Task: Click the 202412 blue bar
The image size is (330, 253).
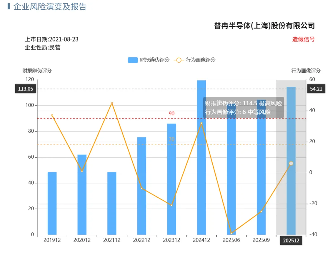Action: coord(201,157)
